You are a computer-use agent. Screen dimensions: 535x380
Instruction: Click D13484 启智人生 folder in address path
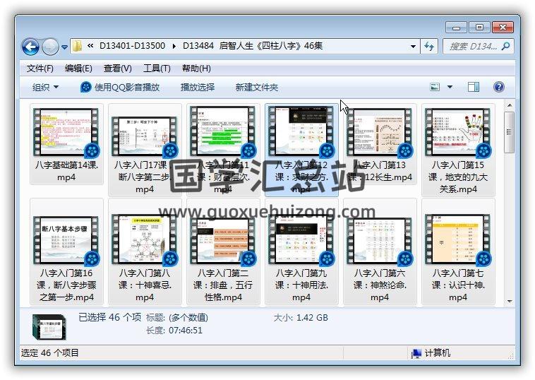[253, 46]
